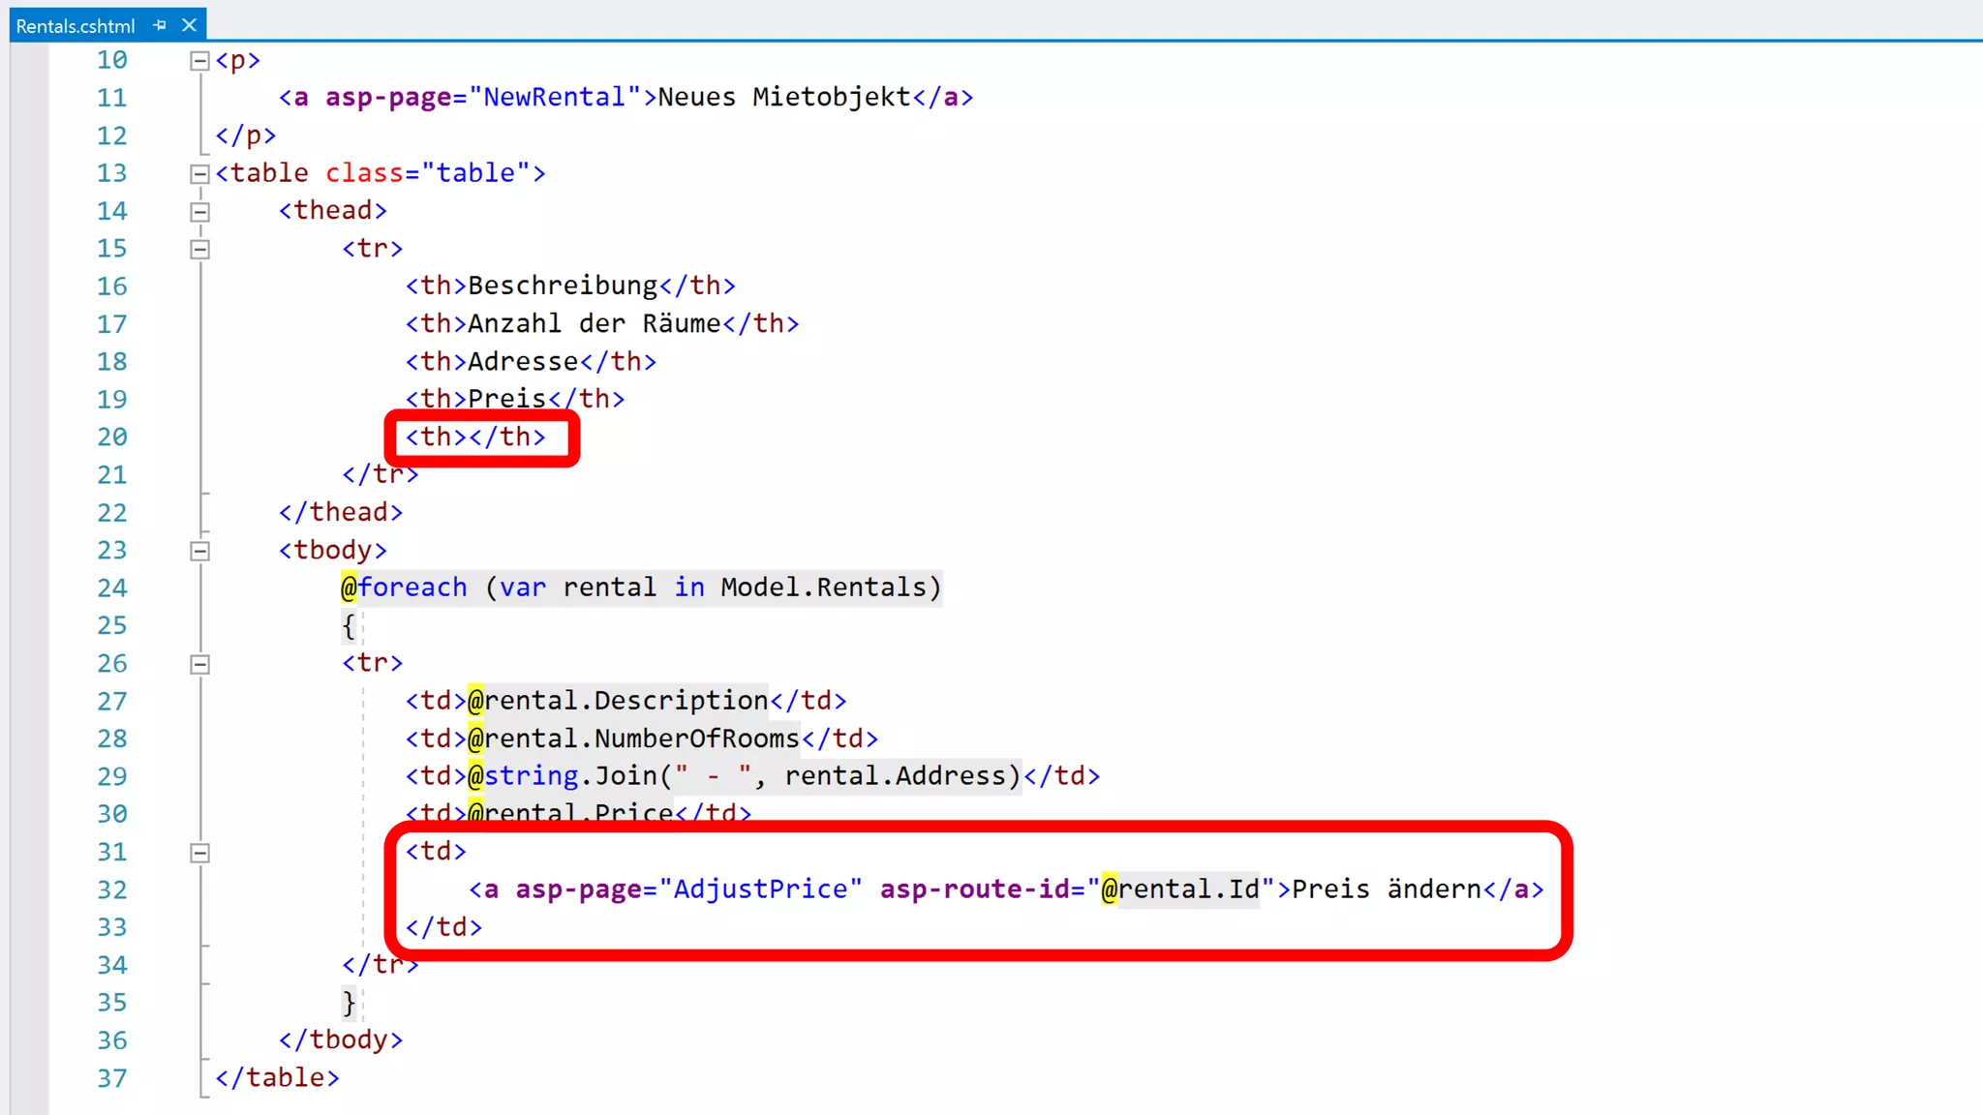Collapse the table element at line 13
The height and width of the screenshot is (1115, 1983).
coord(199,174)
